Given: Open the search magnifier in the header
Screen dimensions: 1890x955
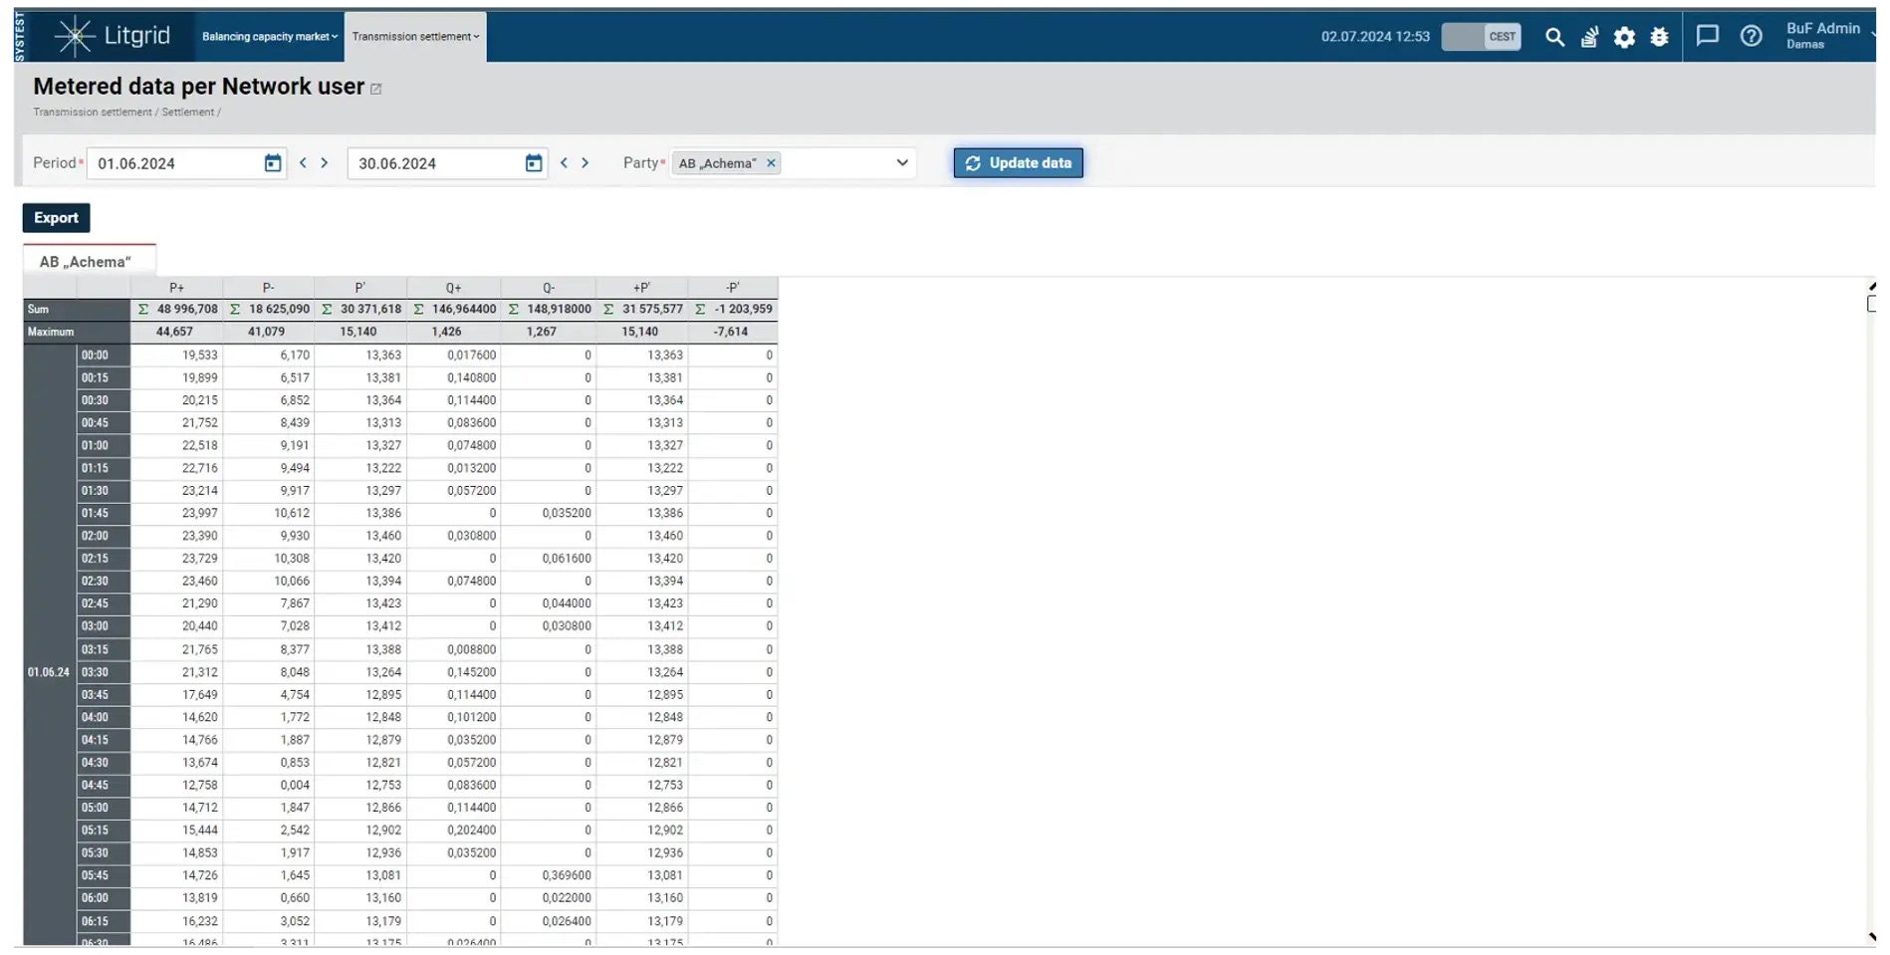Looking at the screenshot, I should pos(1553,37).
